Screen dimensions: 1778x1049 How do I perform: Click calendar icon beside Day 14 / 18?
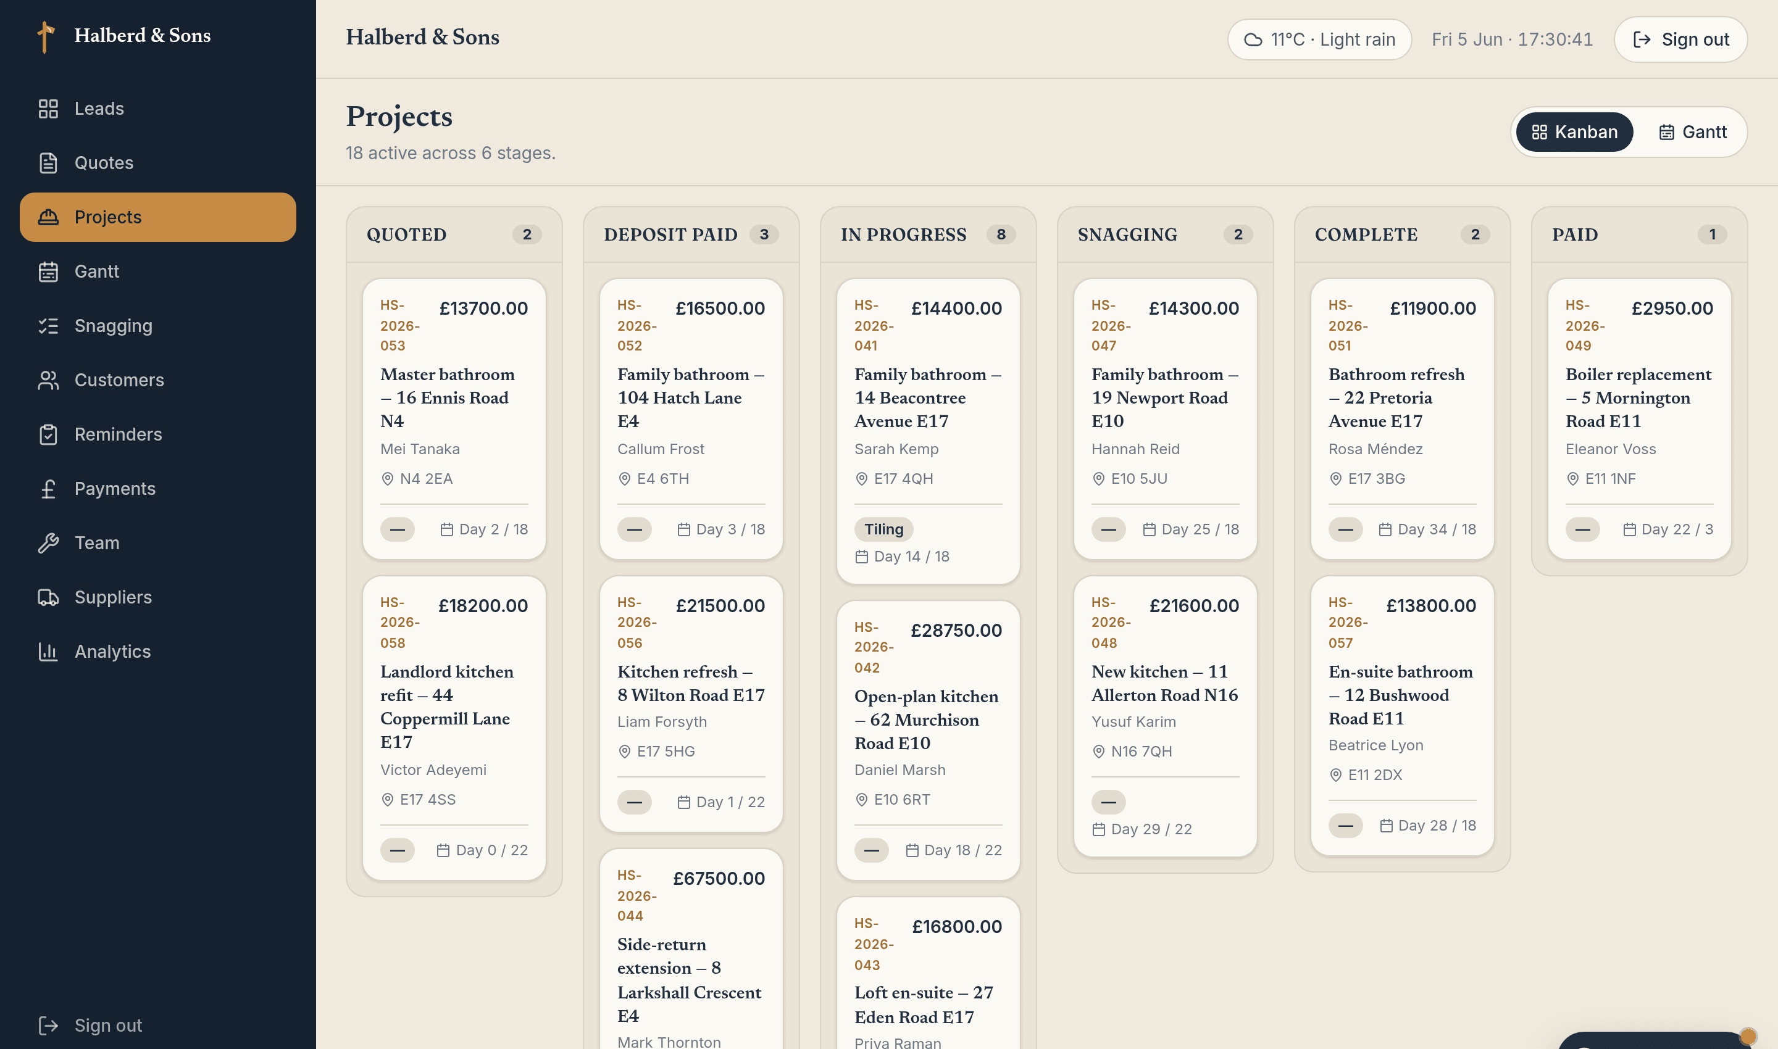[x=861, y=557]
